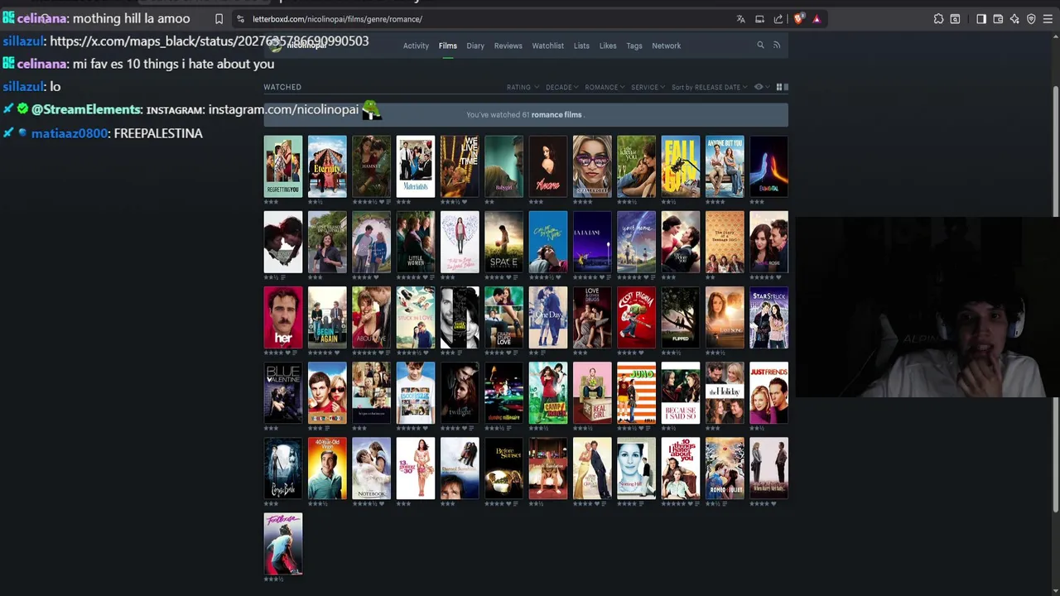Expand the ROMANCE genre dropdown
The image size is (1060, 596).
(x=605, y=87)
